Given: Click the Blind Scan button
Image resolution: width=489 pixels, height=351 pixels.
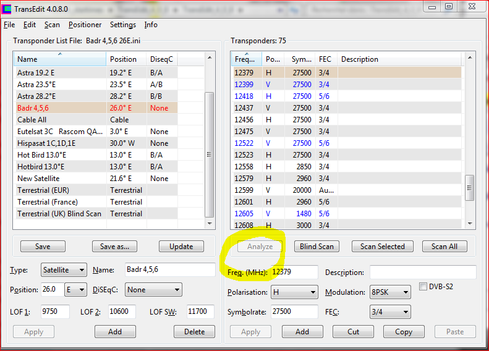Looking at the screenshot, I should point(317,246).
